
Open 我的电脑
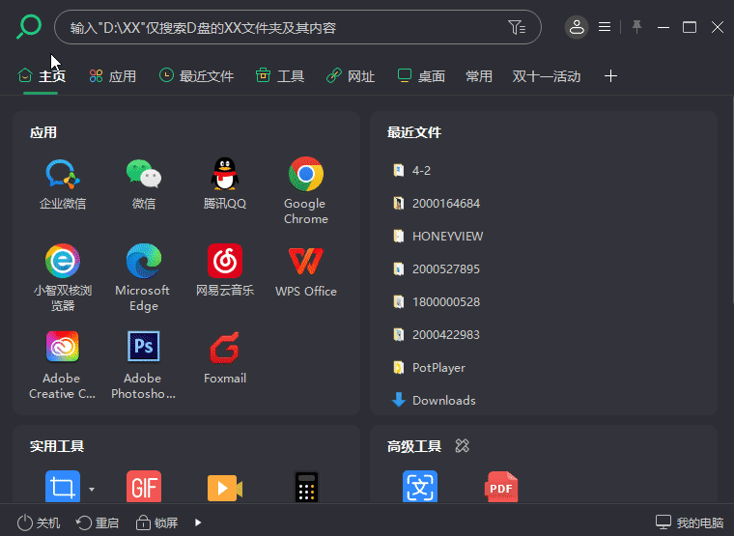coord(689,522)
